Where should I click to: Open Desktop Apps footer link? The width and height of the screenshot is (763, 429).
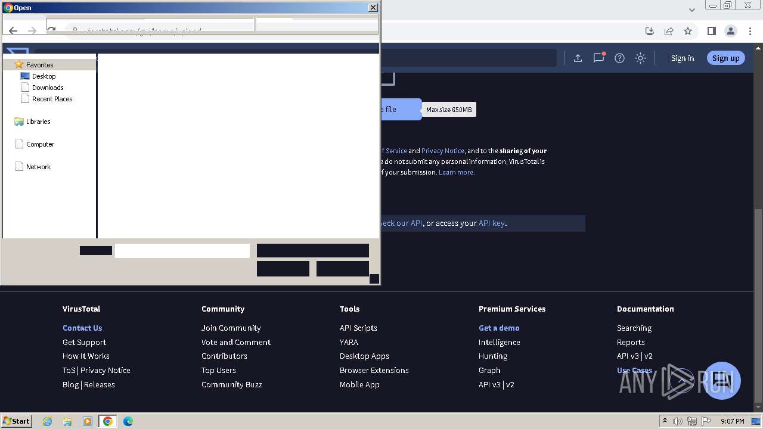[x=364, y=356]
